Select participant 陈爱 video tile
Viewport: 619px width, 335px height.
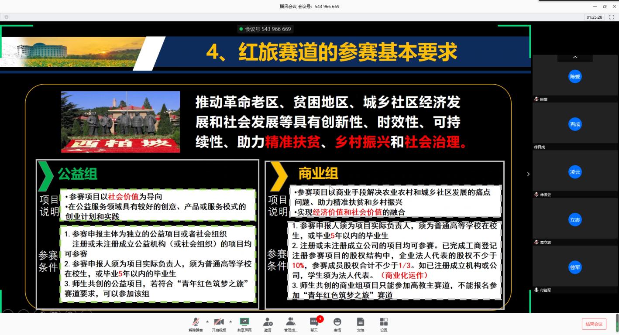(x=575, y=77)
